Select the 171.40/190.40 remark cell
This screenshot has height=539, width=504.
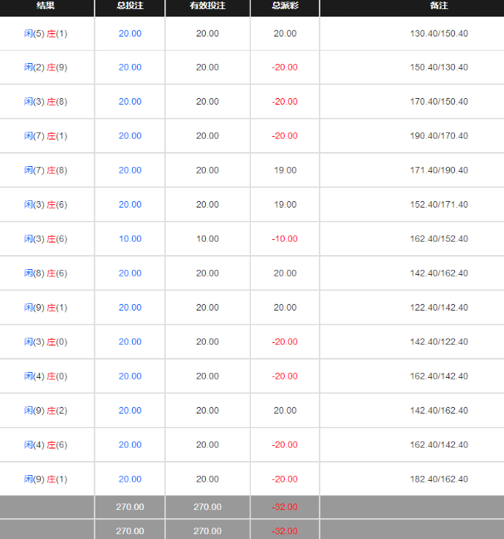point(439,170)
